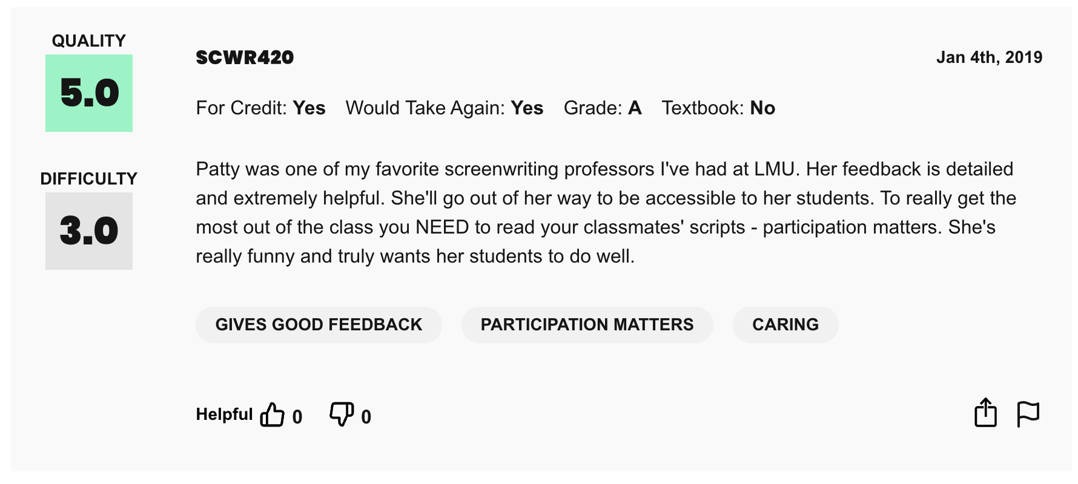Open the SCWR420 course page
The image size is (1078, 484).
coord(245,57)
